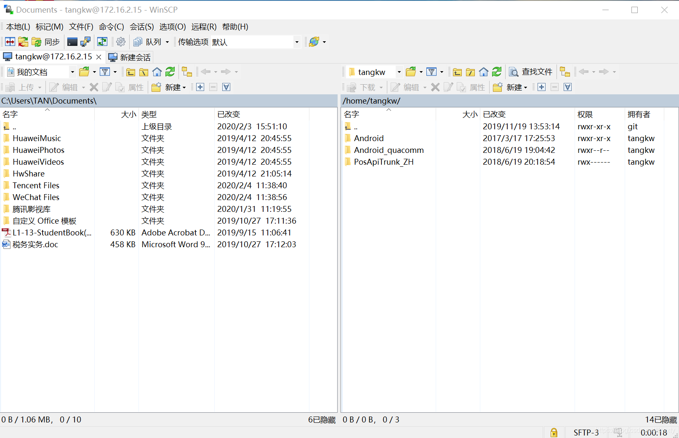Screen dimensions: 679x438
Task: Sort local files by 名字 column header
Action: click(47, 114)
